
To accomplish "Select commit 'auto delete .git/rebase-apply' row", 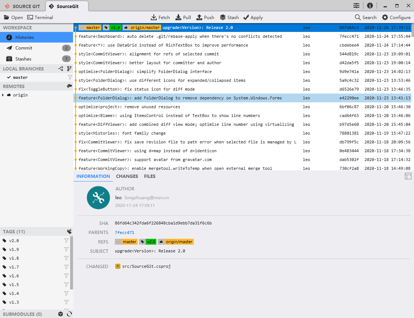I will (242, 36).
